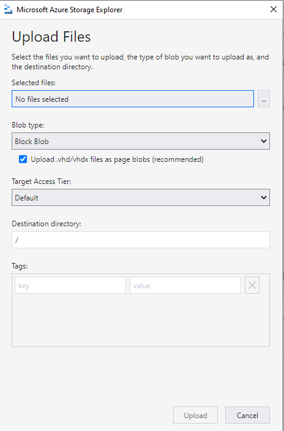Click the Cancel button
This screenshot has height=431, width=284.
point(247,415)
